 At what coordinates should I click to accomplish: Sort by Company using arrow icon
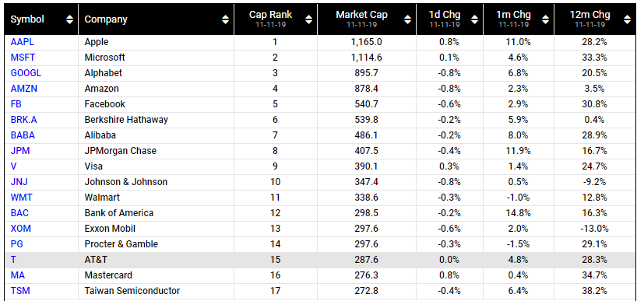pos(226,19)
